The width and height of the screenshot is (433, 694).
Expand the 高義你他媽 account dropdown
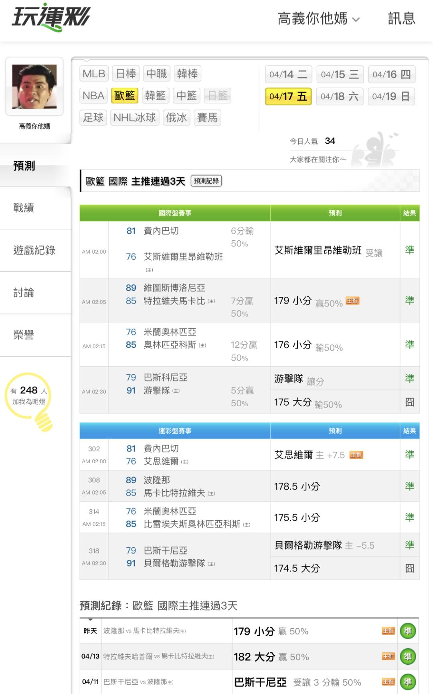click(x=318, y=19)
